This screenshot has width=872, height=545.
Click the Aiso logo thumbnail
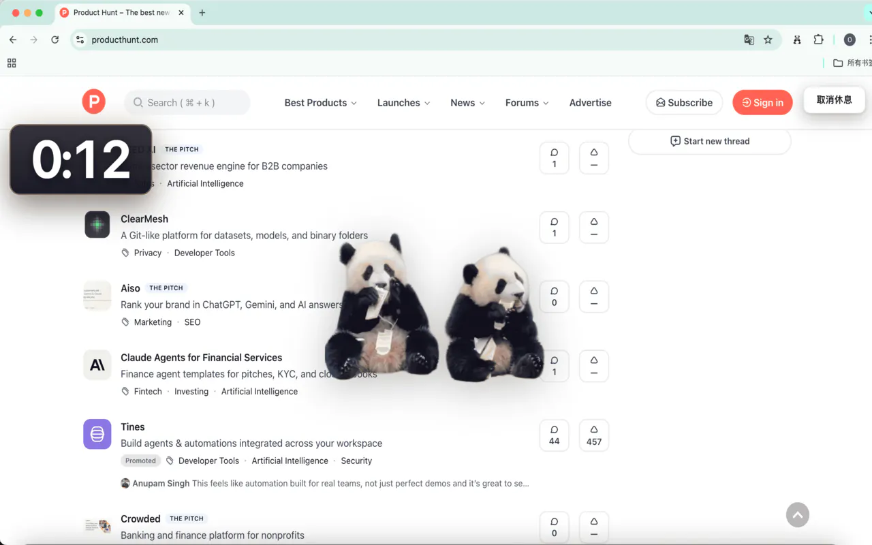97,296
